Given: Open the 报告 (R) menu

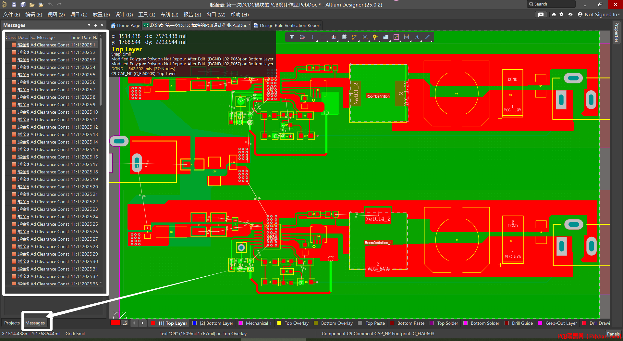Looking at the screenshot, I should [192, 15].
